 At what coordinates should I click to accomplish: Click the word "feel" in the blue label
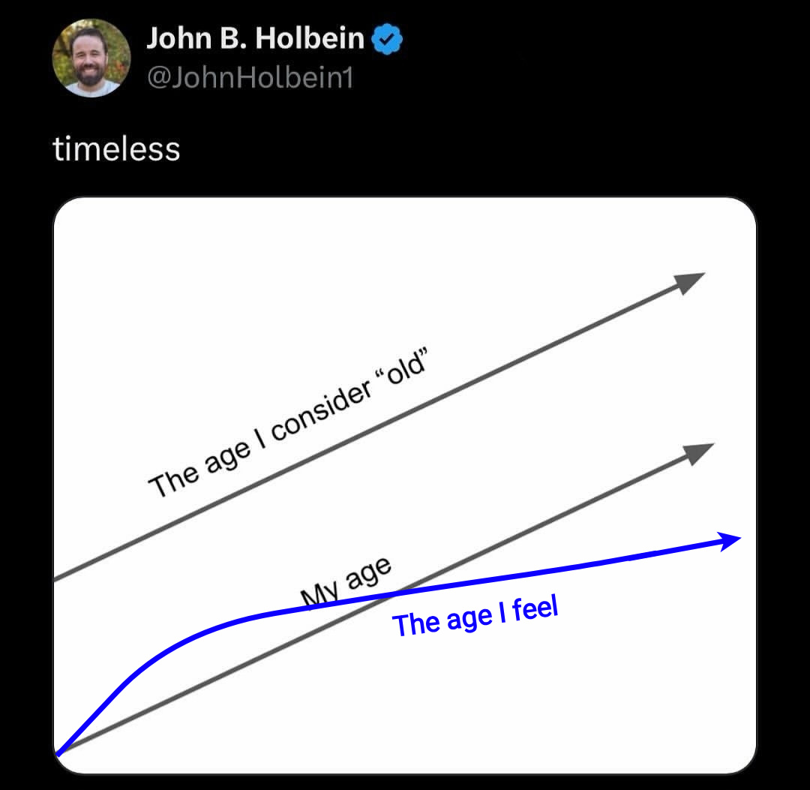click(x=535, y=610)
